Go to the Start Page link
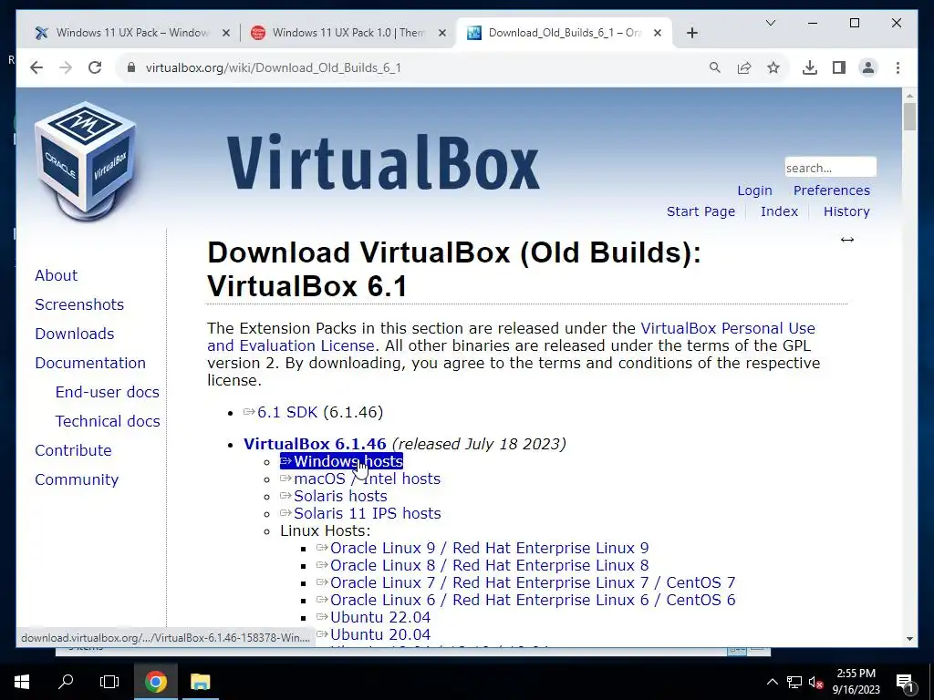Viewport: 934px width, 700px height. (x=700, y=211)
